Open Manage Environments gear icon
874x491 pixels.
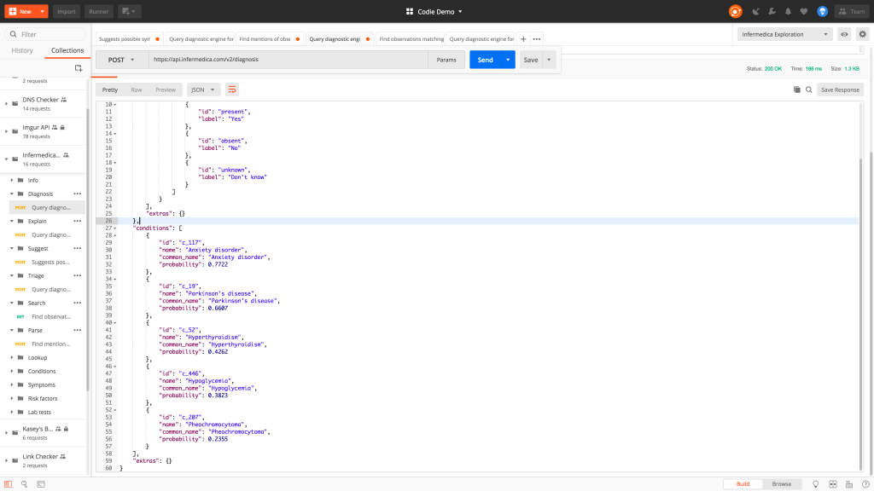coord(862,34)
